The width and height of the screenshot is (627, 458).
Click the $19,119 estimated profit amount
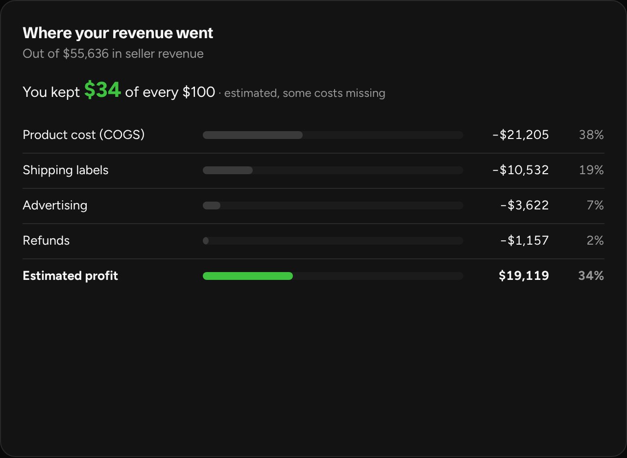coord(524,276)
